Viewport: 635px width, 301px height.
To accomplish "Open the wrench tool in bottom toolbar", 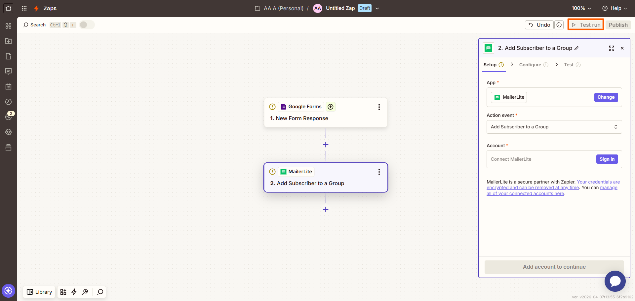I will 85,292.
